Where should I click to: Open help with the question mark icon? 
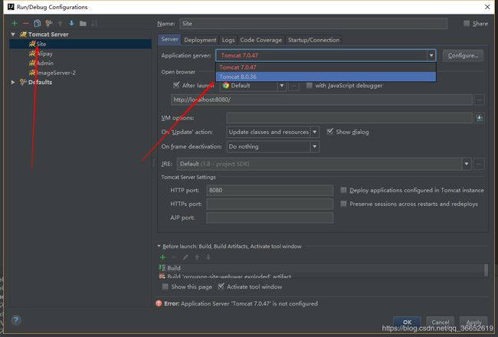tap(16, 320)
